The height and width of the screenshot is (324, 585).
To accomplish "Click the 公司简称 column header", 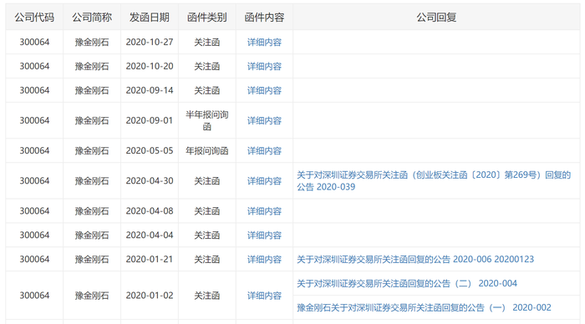I will [92, 18].
